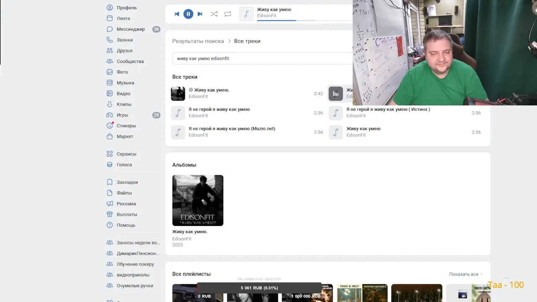Click Показать все playlists
537x302 pixels.
[466, 274]
